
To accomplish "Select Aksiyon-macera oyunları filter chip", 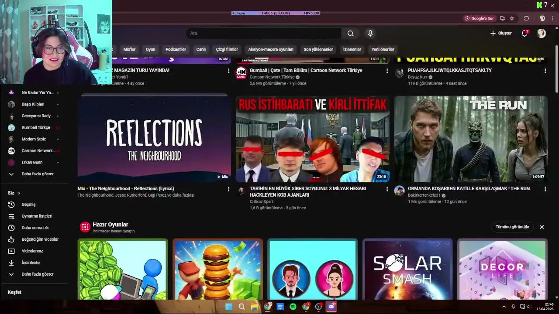I will tap(271, 50).
